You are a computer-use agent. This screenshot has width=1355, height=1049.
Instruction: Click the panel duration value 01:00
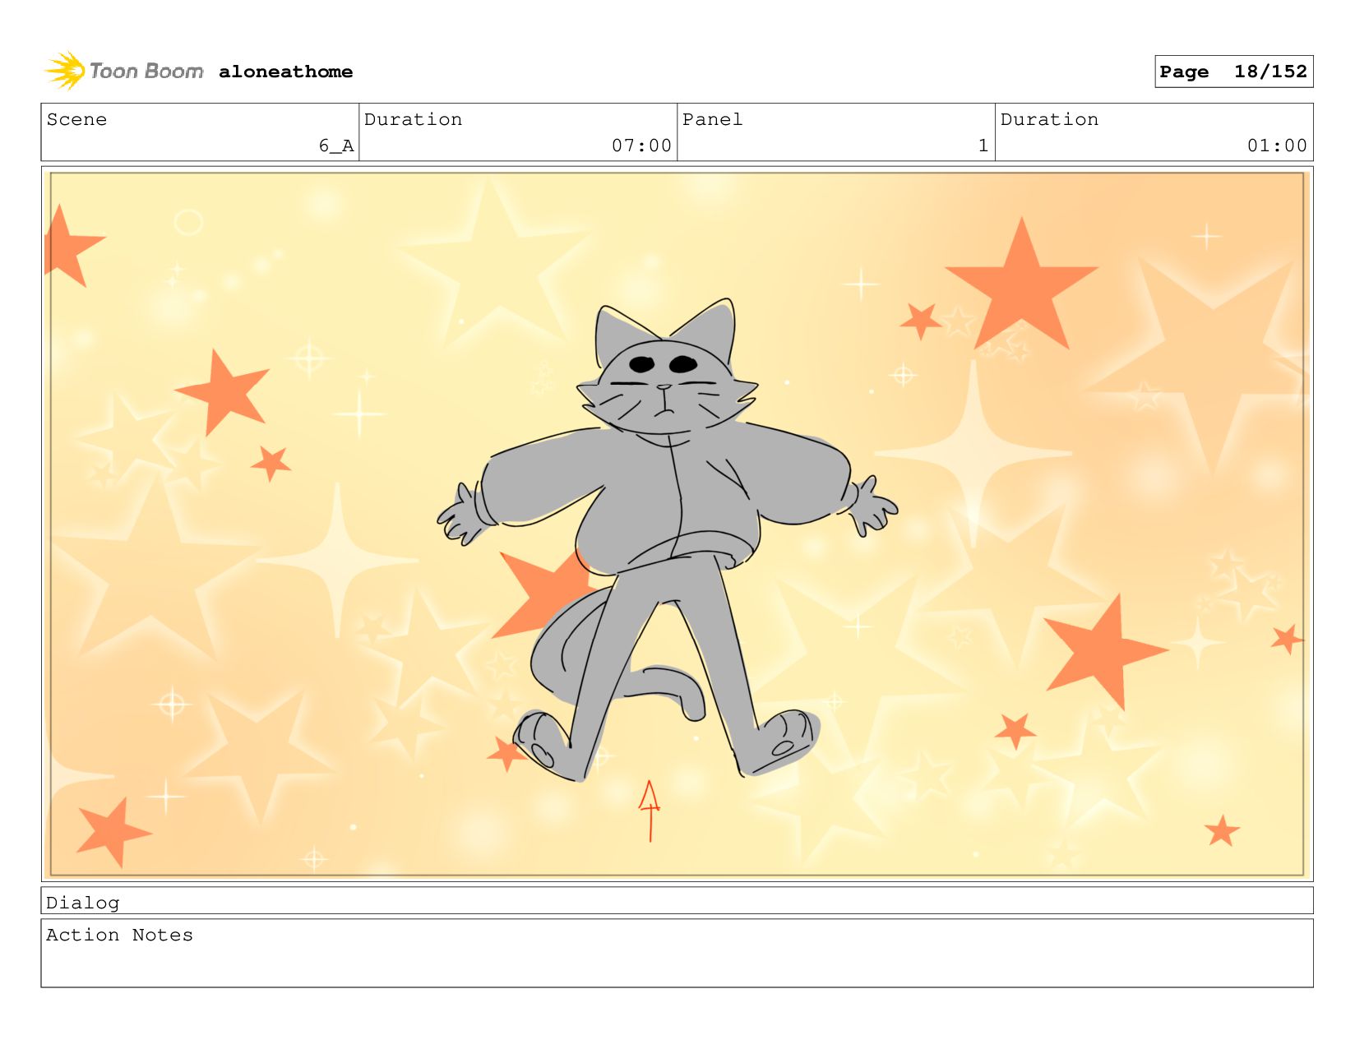click(x=1277, y=146)
